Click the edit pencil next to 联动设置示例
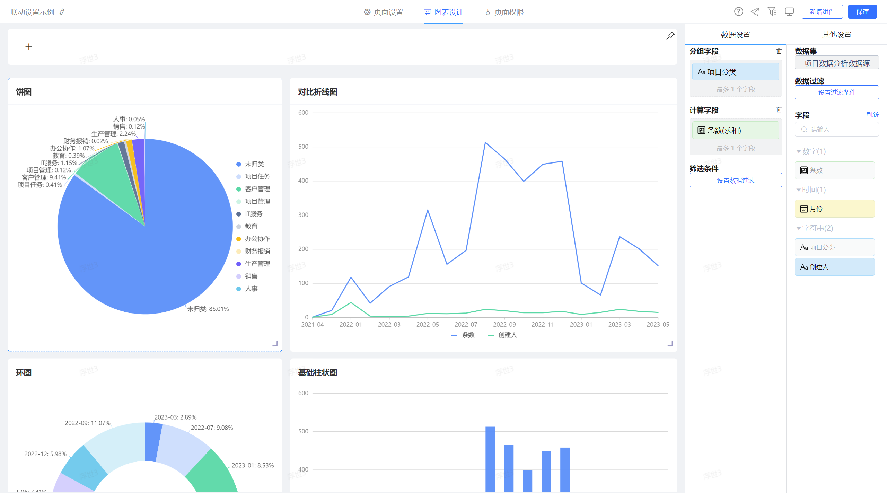The width and height of the screenshot is (887, 493). click(62, 12)
